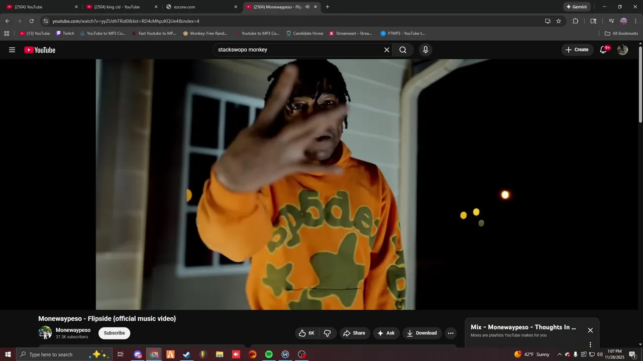This screenshot has width=643, height=361.
Task: Open the Monewaypeso channel avatar
Action: [x=45, y=332]
